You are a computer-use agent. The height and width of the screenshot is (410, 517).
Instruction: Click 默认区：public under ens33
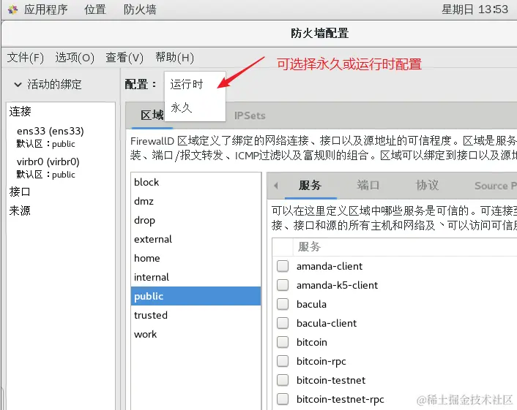46,144
